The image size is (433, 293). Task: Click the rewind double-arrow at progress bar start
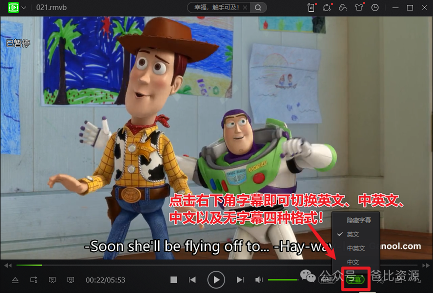click(8, 265)
